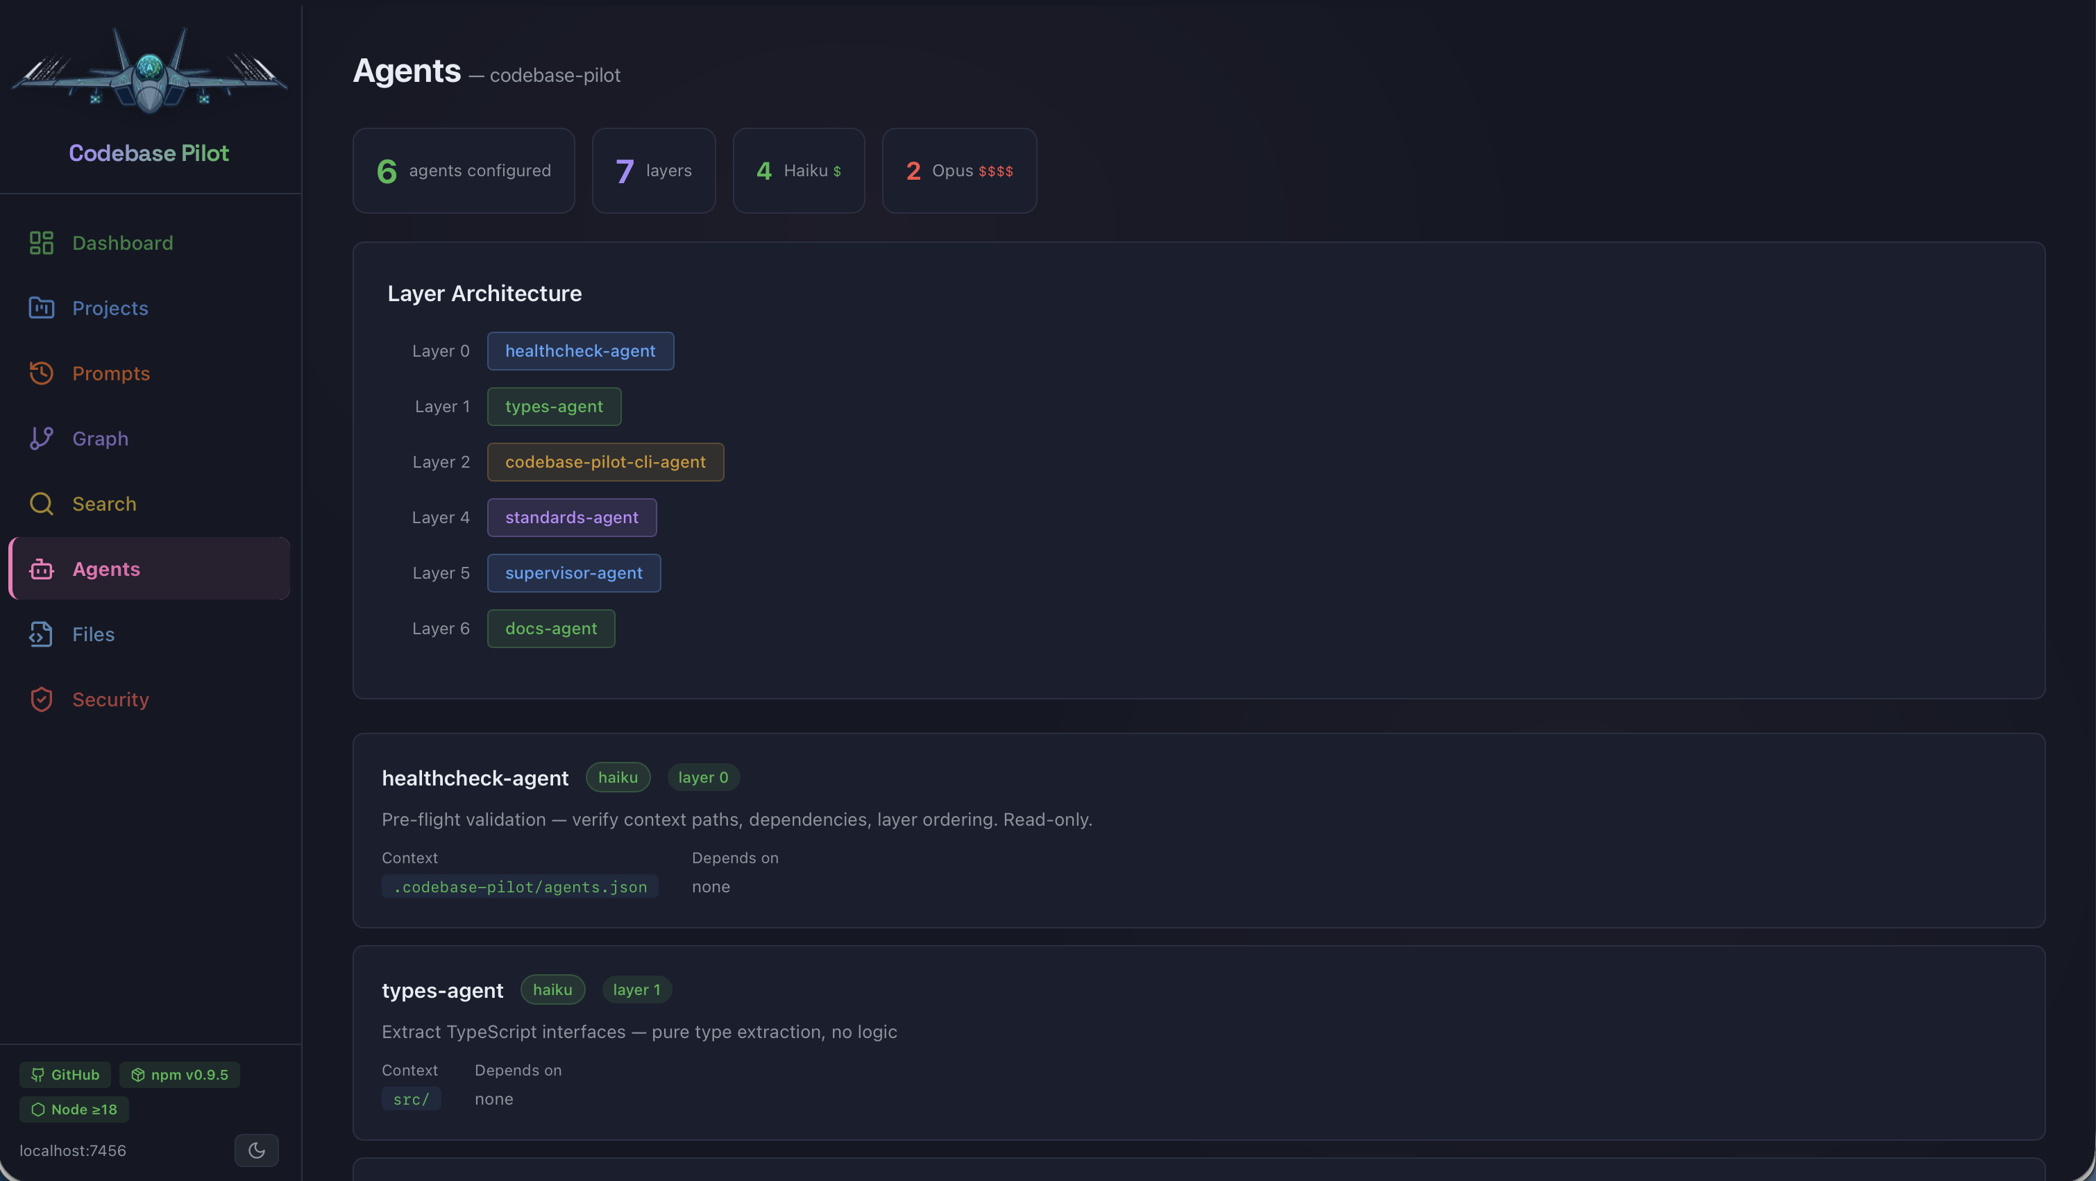Select the Search magnifier icon

click(42, 502)
